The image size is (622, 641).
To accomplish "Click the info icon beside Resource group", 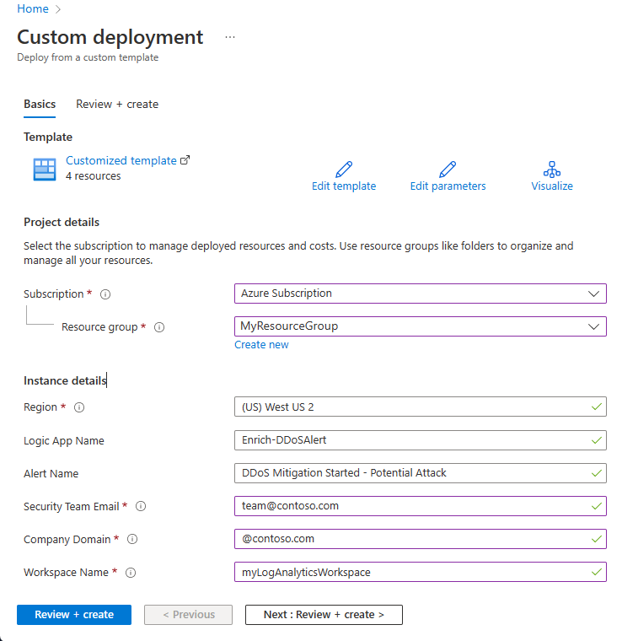I will click(159, 327).
